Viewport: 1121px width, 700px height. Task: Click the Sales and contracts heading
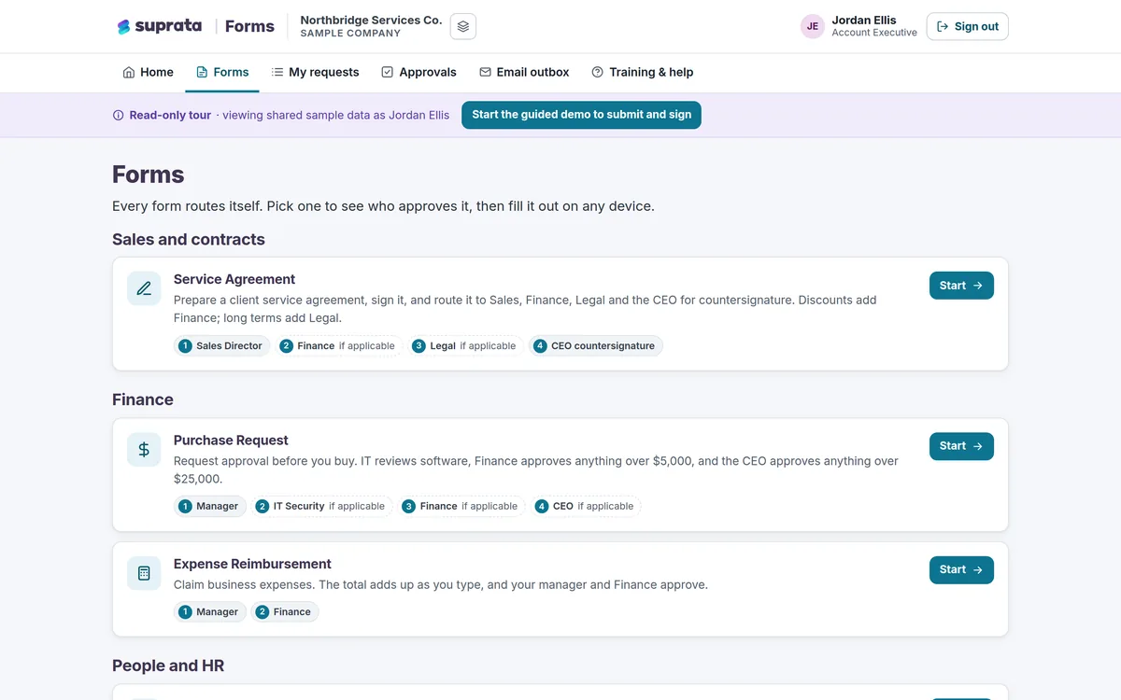[189, 239]
